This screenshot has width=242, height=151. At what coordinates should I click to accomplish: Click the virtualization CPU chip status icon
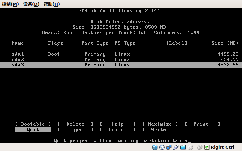(190, 147)
